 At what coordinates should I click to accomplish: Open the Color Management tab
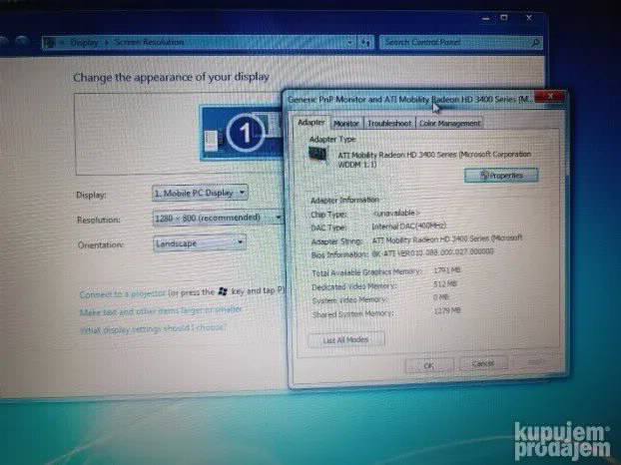click(449, 123)
